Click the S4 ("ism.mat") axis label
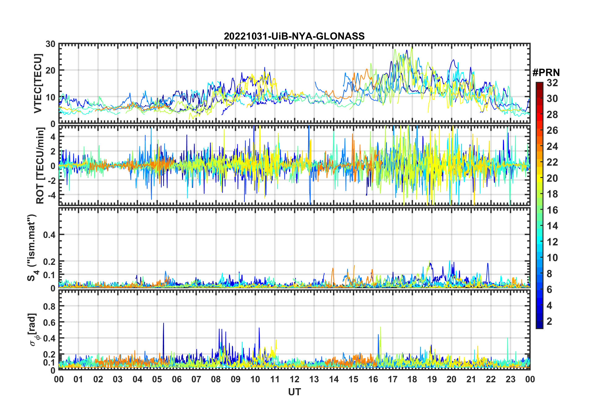Image resolution: width=589 pixels, height=411 pixels. click(33, 248)
